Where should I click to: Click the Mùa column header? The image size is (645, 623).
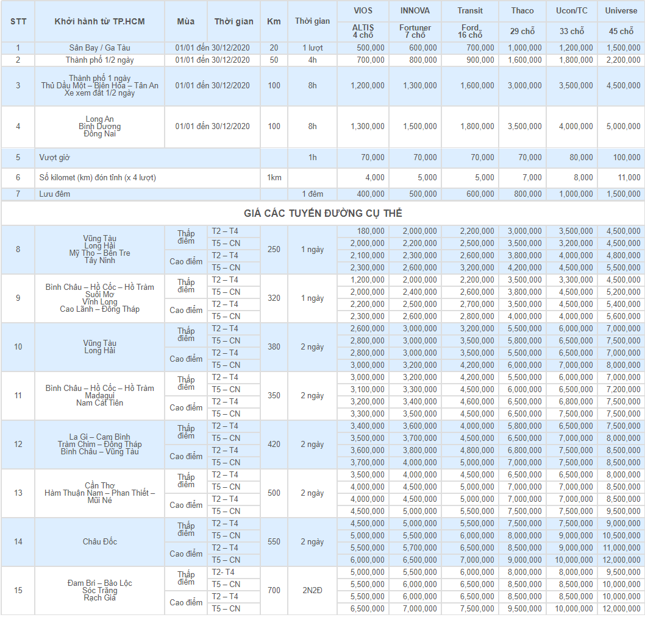click(x=186, y=21)
